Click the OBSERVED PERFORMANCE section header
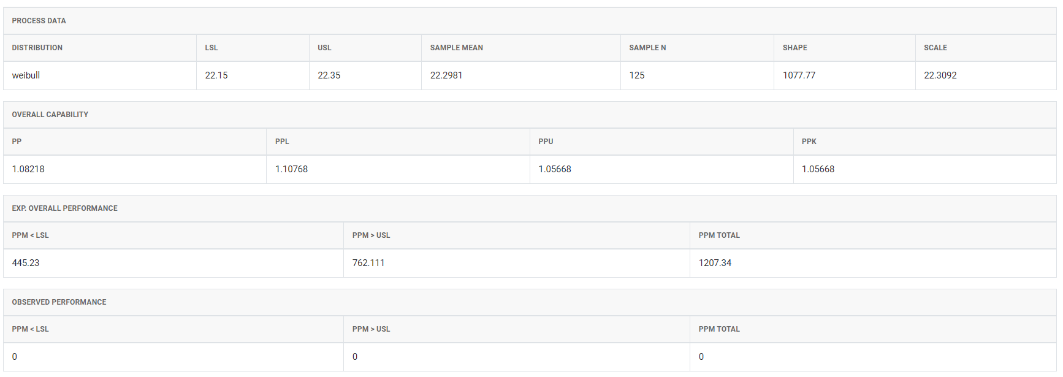The height and width of the screenshot is (377, 1063). click(59, 302)
